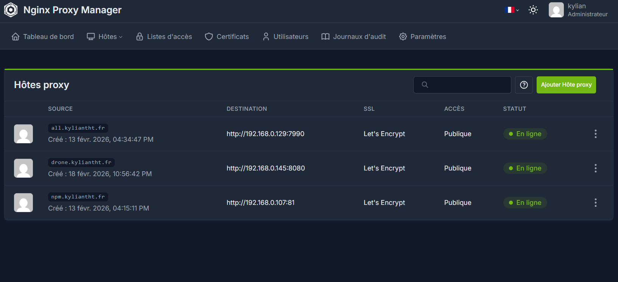Screen dimensions: 618x282
Task: Open Listes d'accès page
Action: tap(164, 37)
